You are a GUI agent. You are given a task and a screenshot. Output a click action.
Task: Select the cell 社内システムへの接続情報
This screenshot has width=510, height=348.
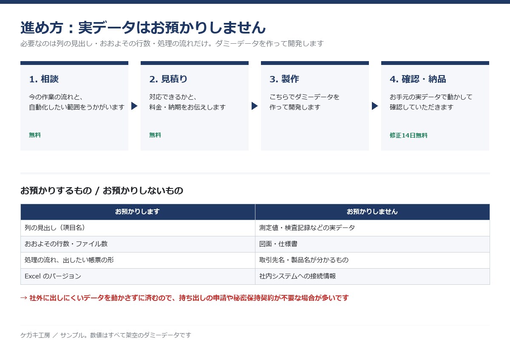pyautogui.click(x=372, y=276)
